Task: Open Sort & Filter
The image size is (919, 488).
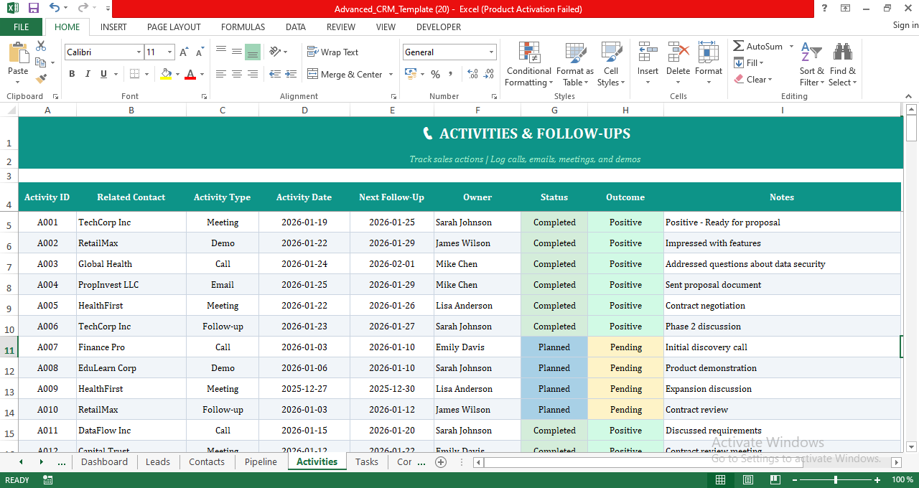Action: [812, 65]
